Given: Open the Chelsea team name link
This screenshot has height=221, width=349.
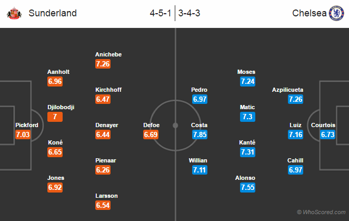Looking at the screenshot, I should (309, 13).
